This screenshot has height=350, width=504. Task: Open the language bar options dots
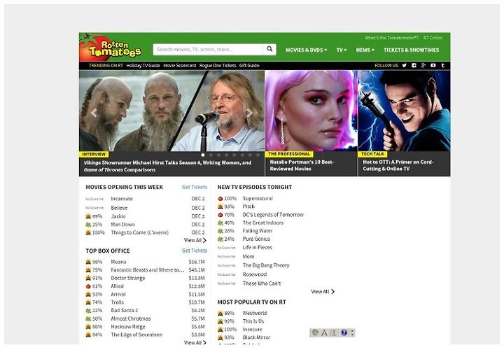(352, 332)
